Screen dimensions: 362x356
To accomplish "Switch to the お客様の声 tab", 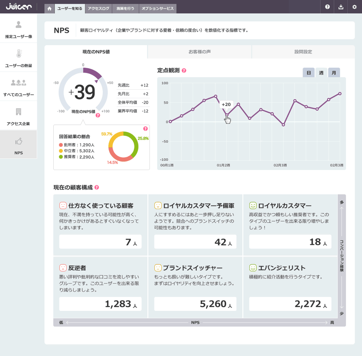I will tap(199, 52).
